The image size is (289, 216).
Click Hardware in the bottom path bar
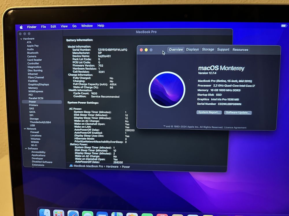pyautogui.click(x=112, y=166)
